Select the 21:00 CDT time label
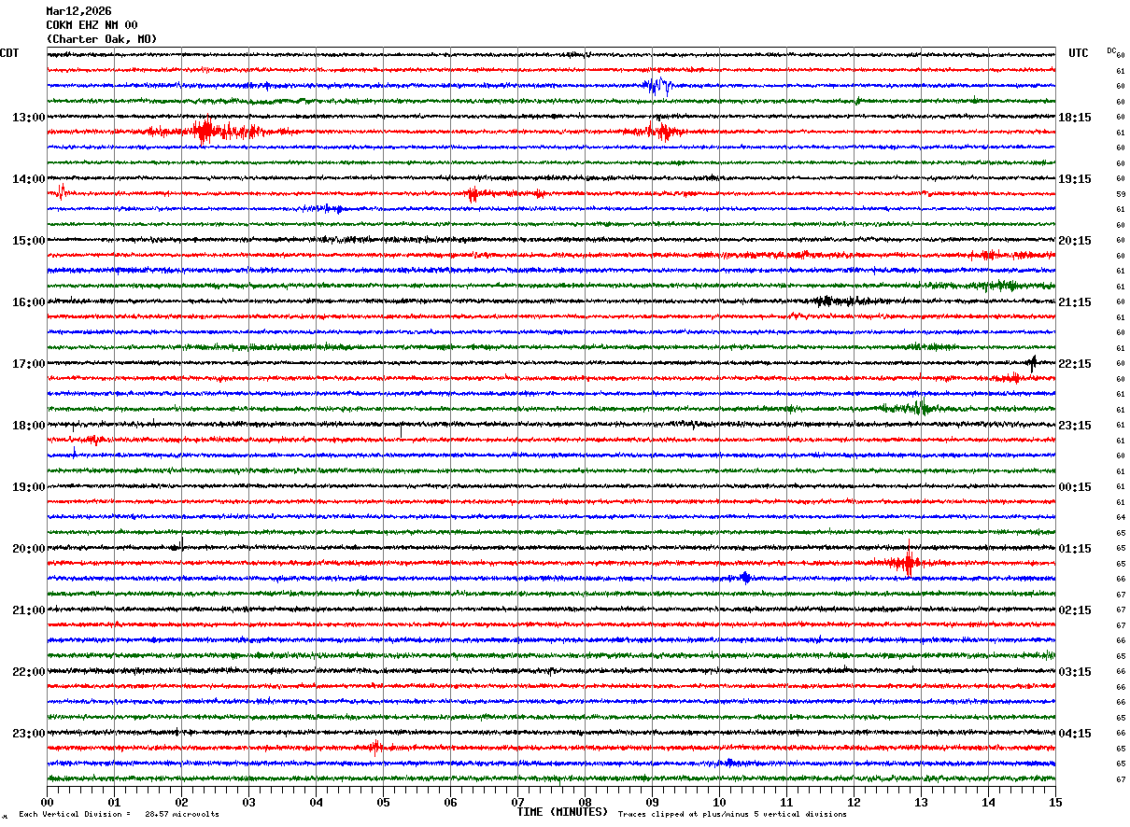 [28, 610]
